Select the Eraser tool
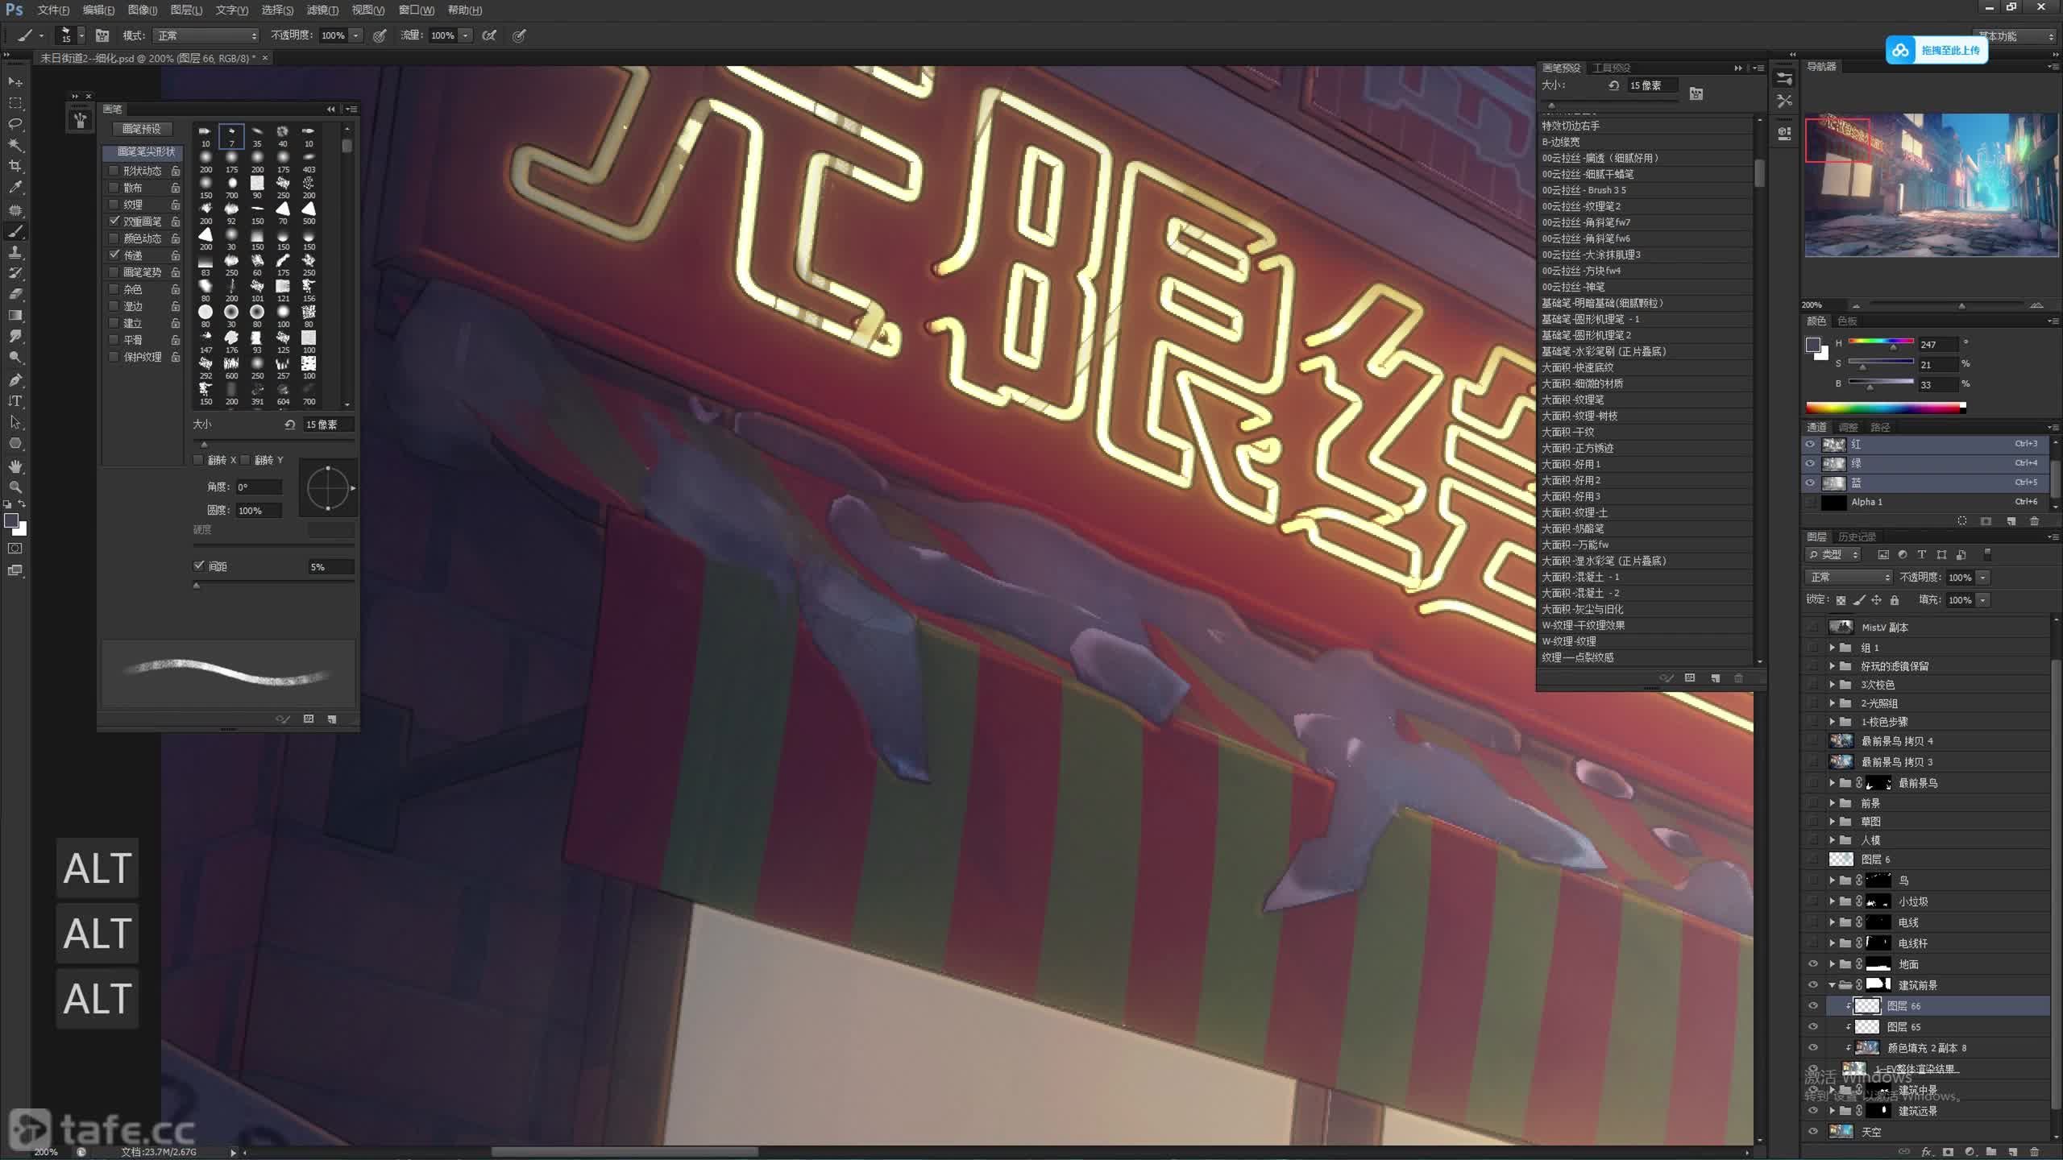The image size is (2063, 1160). tap(15, 294)
